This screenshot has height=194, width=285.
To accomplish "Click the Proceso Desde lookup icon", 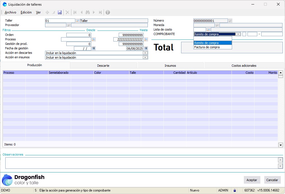I will [x=94, y=40].
